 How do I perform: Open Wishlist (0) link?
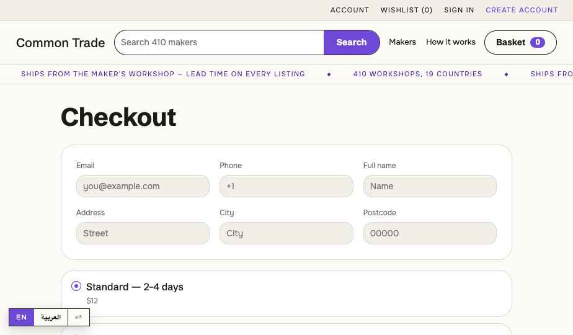406,11
